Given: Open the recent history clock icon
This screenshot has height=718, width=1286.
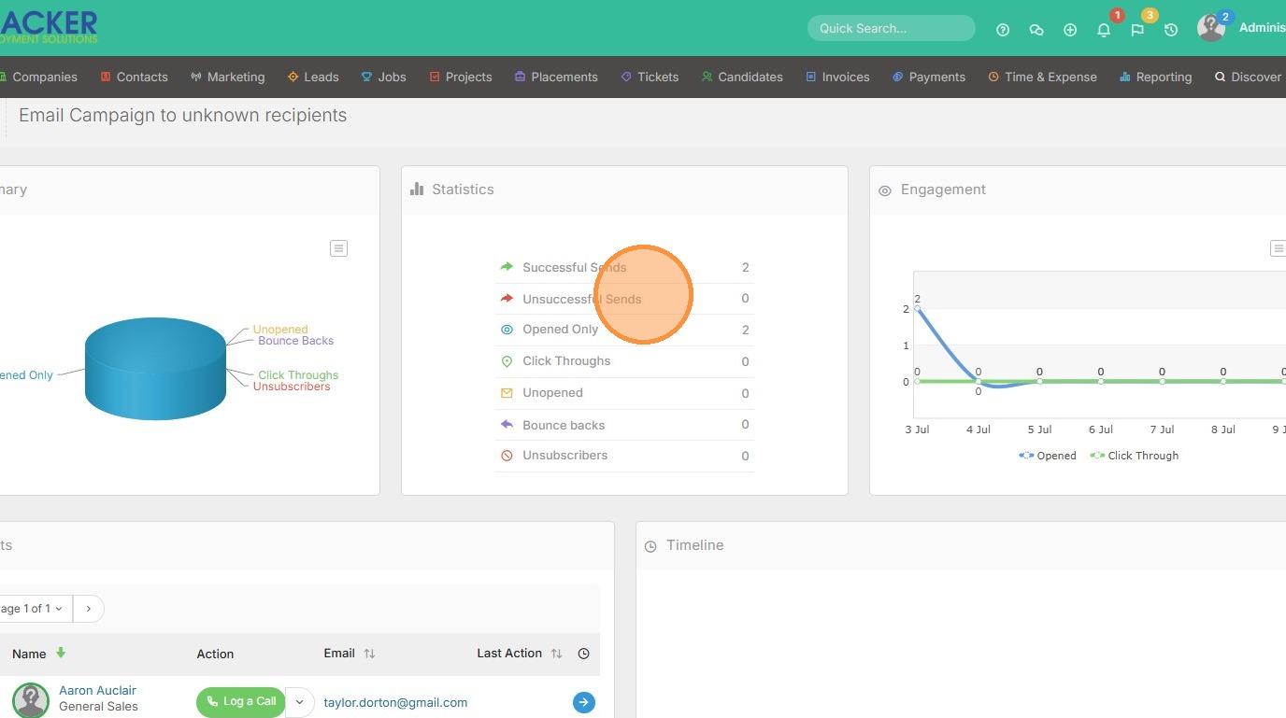Looking at the screenshot, I should point(1171,30).
